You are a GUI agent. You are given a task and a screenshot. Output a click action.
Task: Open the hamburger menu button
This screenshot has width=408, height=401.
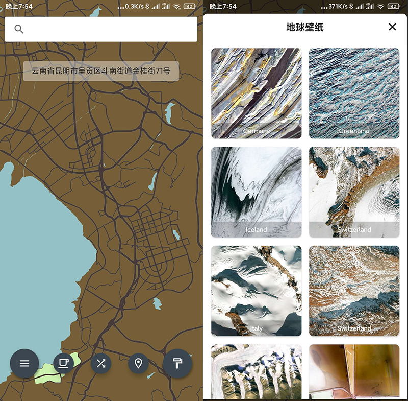(24, 363)
